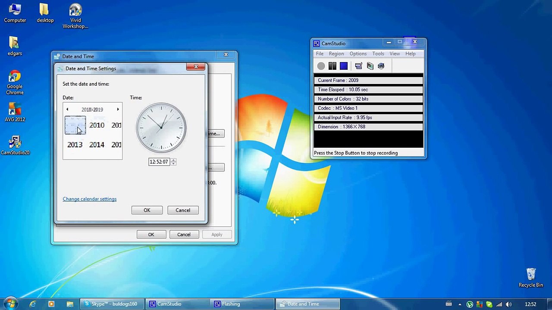Click the analog clock face
The image size is (552, 310).
(161, 127)
